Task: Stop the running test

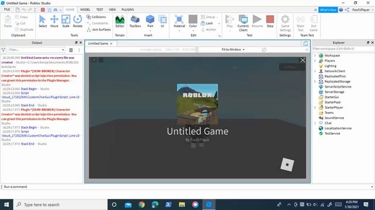Action: tap(270, 22)
